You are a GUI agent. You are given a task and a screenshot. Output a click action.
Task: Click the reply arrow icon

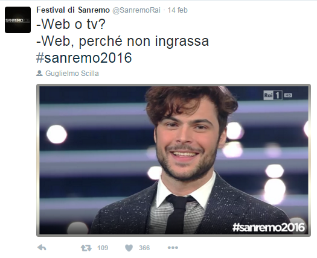coord(42,248)
